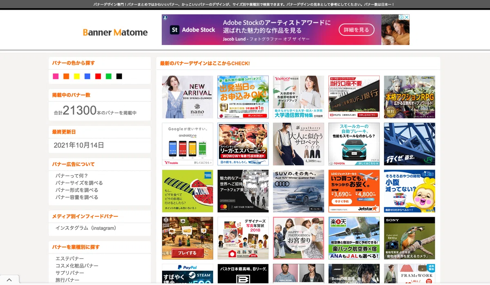Screen dimensions: 490x285
Task: Open the Bose headphones banner thumbnail
Action: [354, 274]
